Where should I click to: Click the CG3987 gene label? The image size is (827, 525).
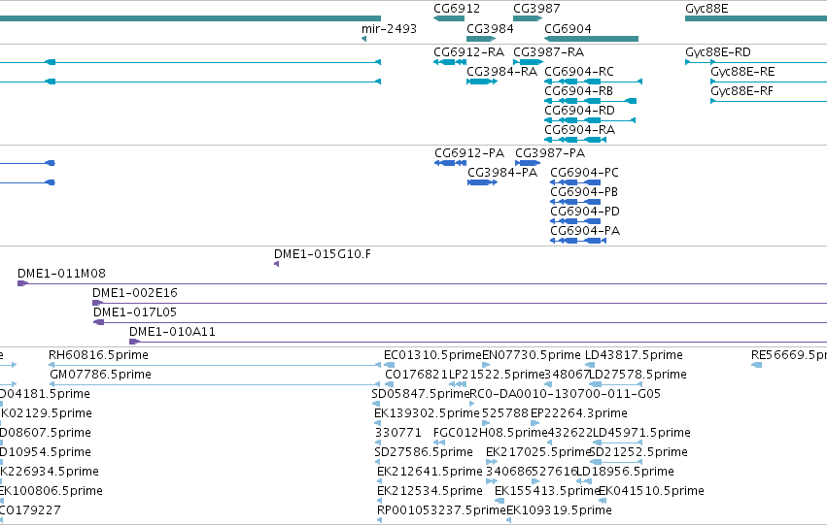536,9
